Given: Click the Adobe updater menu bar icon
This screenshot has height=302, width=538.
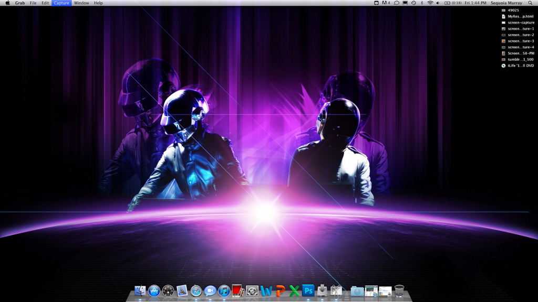Looking at the screenshot, I should click(386, 3).
